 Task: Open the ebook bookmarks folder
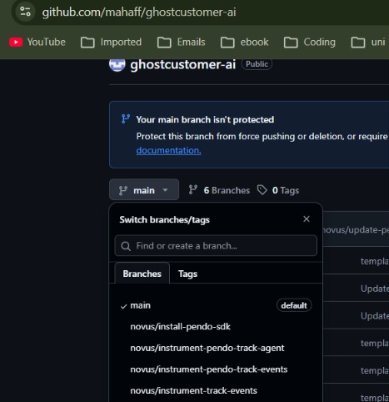244,42
